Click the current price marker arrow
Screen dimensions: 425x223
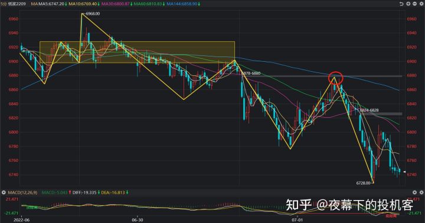tap(404, 172)
